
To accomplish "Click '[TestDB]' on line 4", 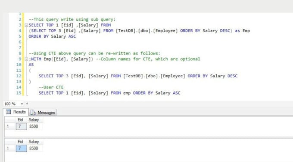I will click(125, 31).
